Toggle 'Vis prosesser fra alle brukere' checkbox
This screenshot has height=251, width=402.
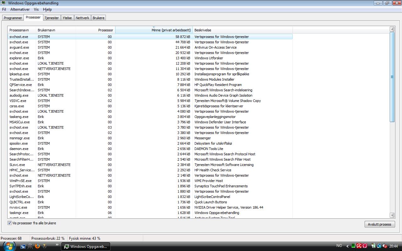[9, 223]
